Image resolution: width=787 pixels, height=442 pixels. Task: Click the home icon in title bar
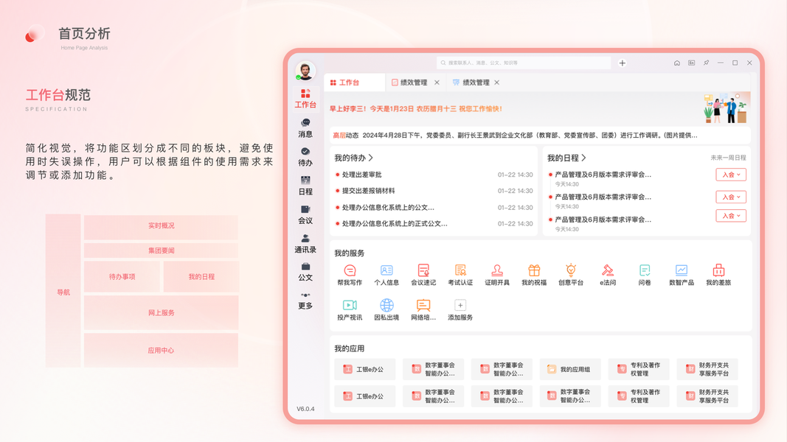point(677,63)
